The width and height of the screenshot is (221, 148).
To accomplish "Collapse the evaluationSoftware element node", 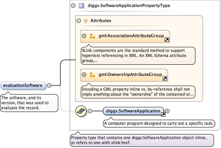I will tap(49, 85).
